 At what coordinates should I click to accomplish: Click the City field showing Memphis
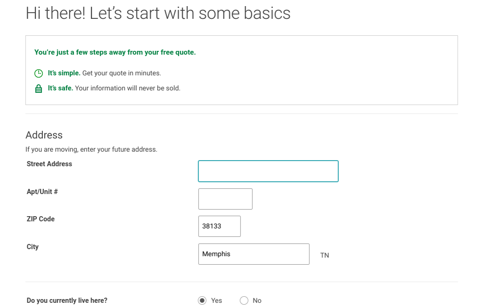[254, 254]
